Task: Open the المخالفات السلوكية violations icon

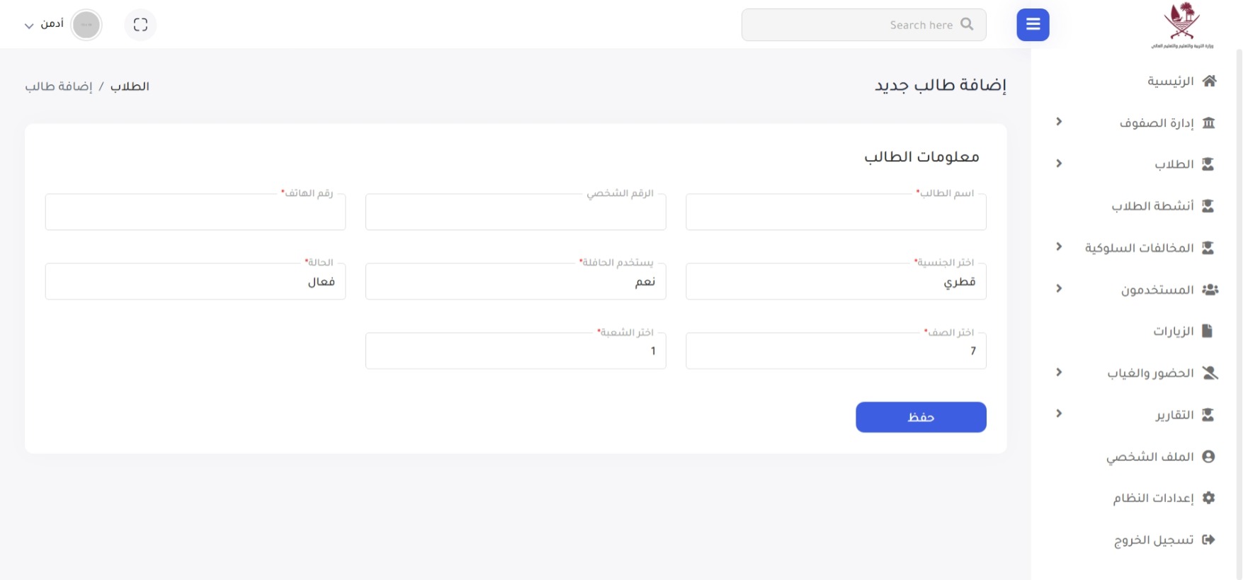Action: [1208, 247]
